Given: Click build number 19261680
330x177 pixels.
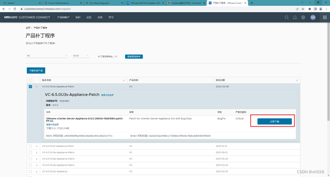Looking at the screenshot, I should 64,101.
